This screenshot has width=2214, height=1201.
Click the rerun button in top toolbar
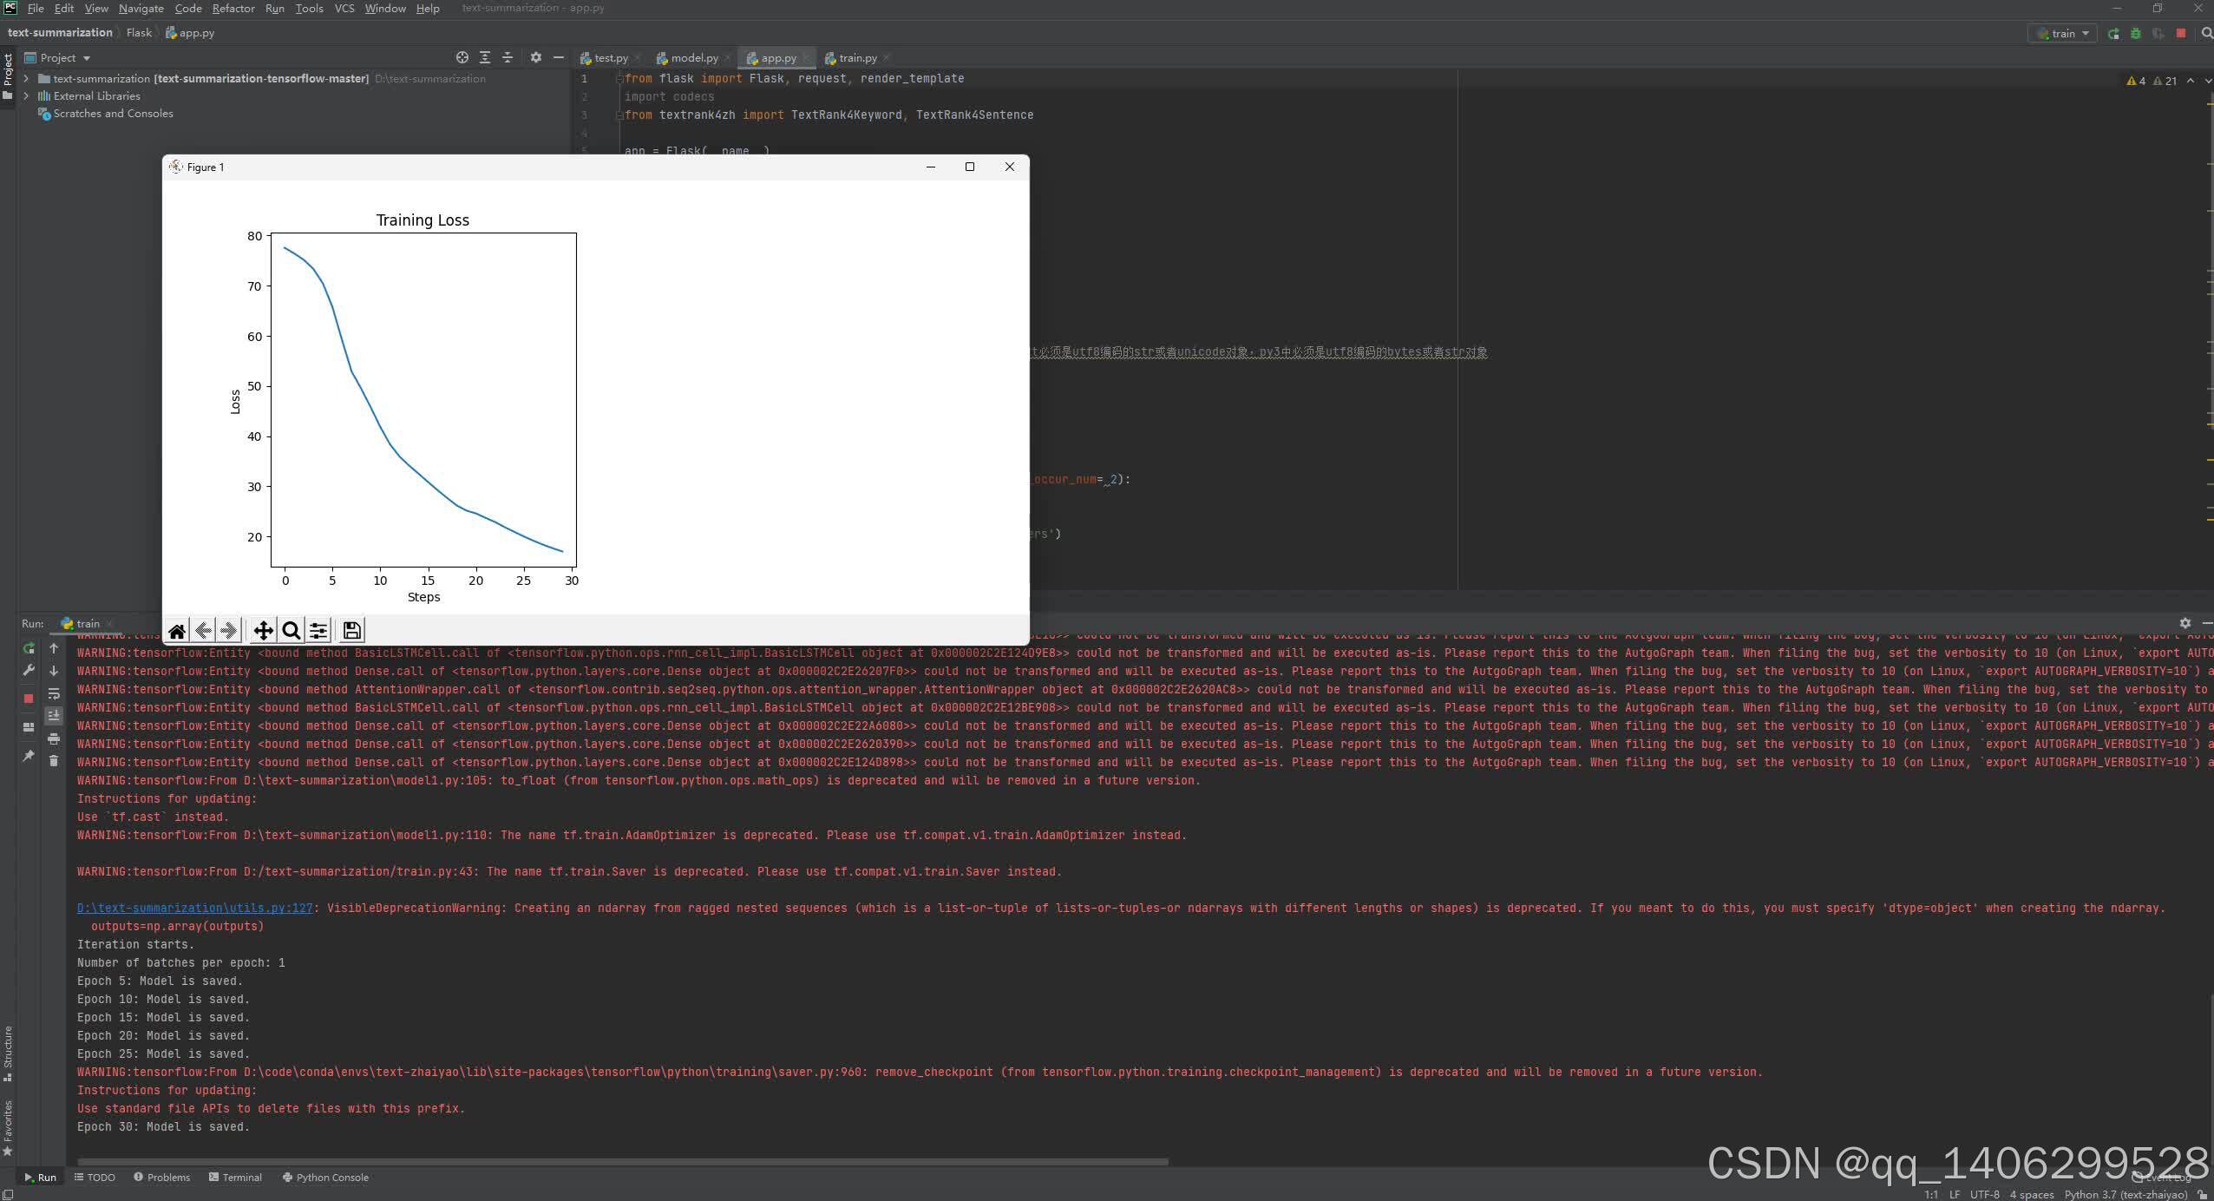(2113, 33)
